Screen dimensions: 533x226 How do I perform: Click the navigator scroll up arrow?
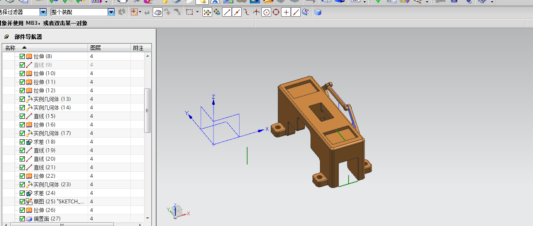click(x=148, y=56)
